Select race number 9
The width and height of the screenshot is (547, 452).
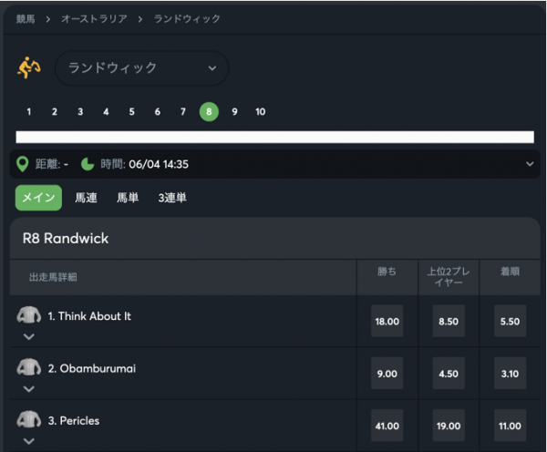[234, 112]
